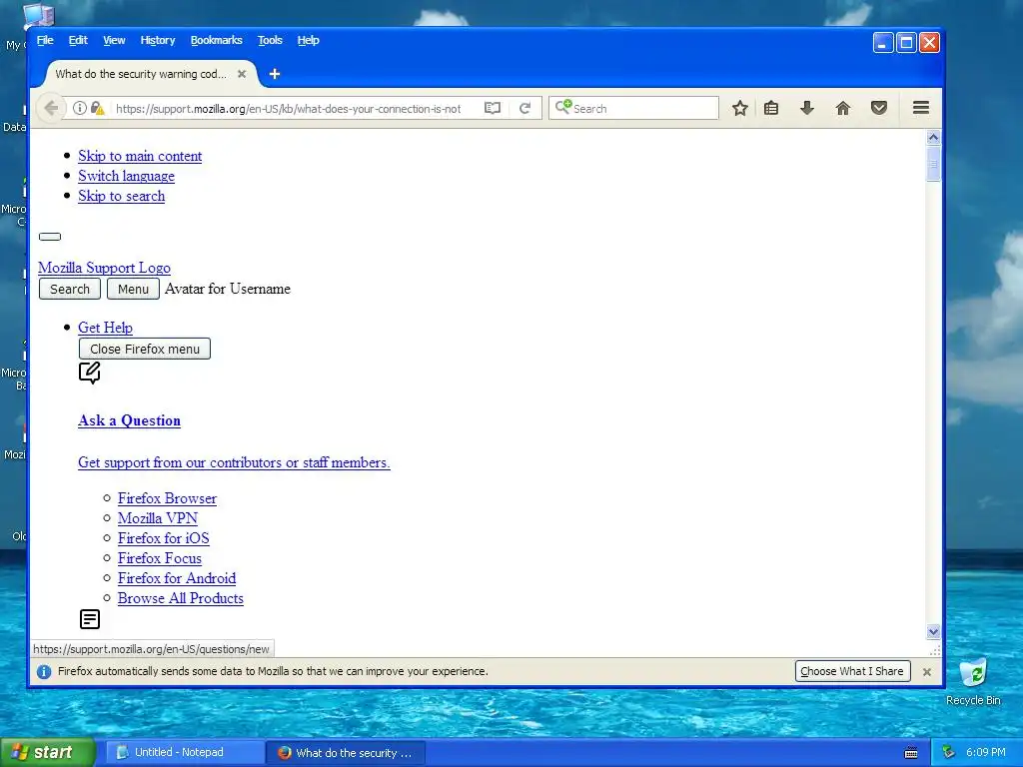Image resolution: width=1023 pixels, height=767 pixels.
Task: Open the Windows start menu
Action: pyautogui.click(x=48, y=753)
